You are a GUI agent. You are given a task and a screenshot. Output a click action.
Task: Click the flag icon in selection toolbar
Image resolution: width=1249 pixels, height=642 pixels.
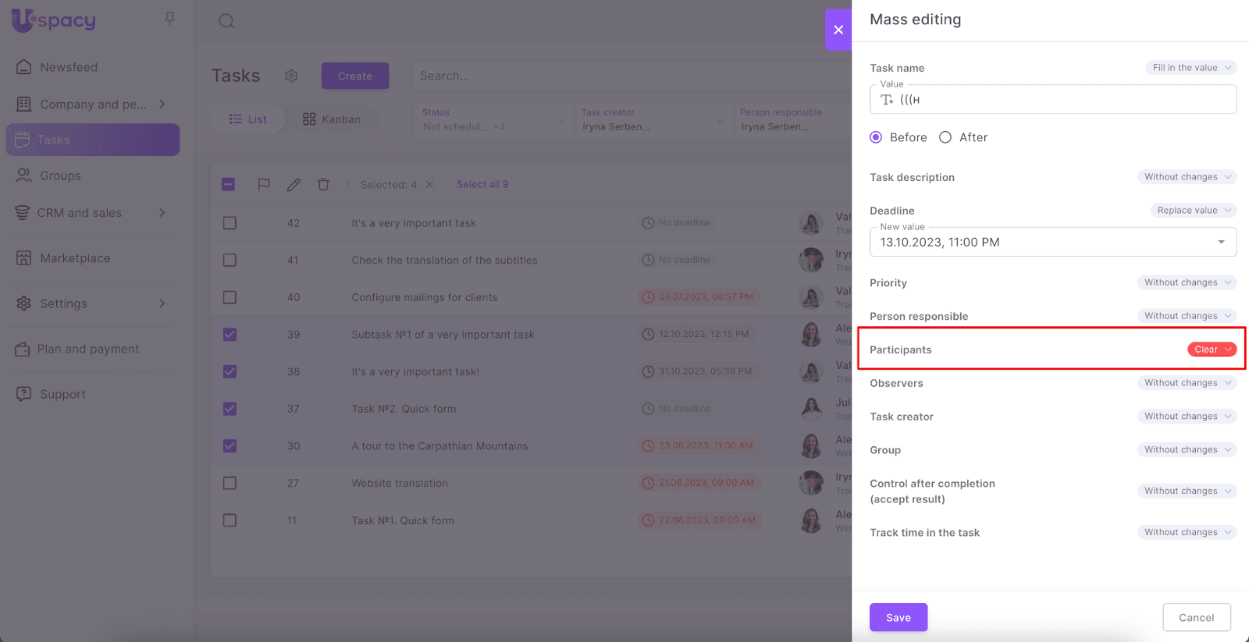tap(264, 185)
